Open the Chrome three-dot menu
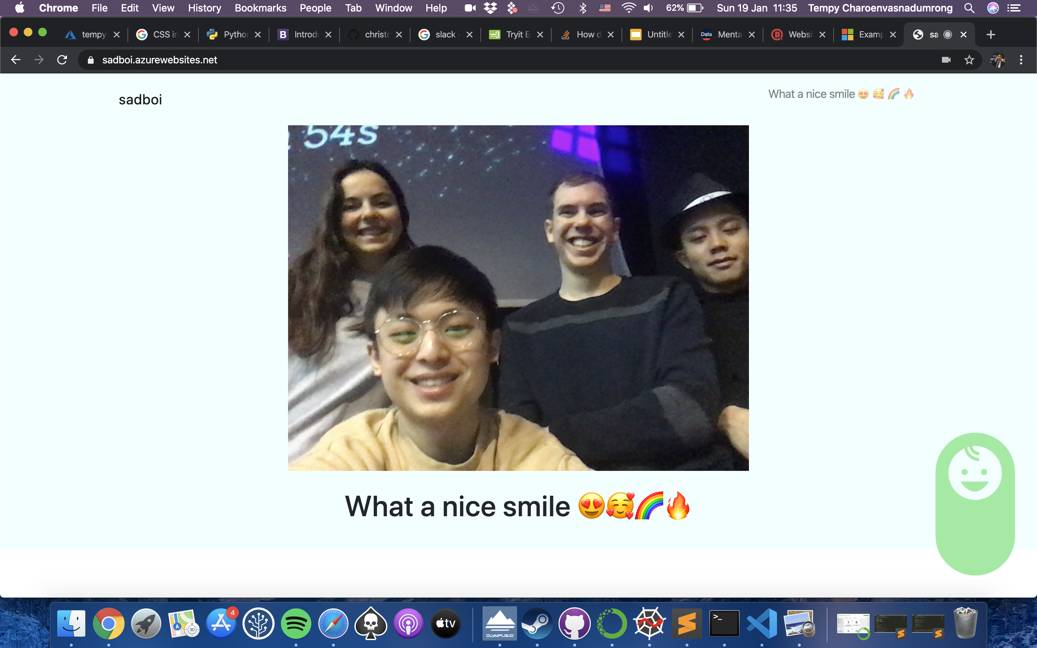1037x648 pixels. click(1021, 60)
